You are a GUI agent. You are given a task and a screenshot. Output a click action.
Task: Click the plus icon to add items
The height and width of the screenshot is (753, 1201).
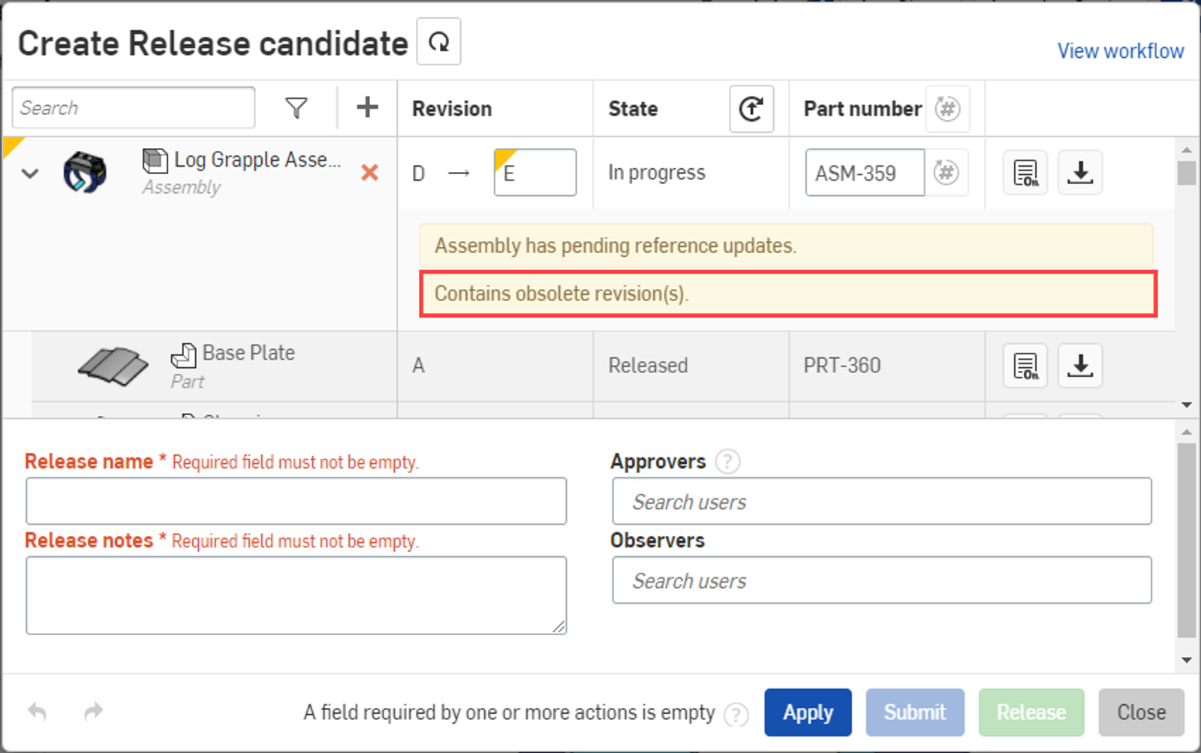[367, 107]
